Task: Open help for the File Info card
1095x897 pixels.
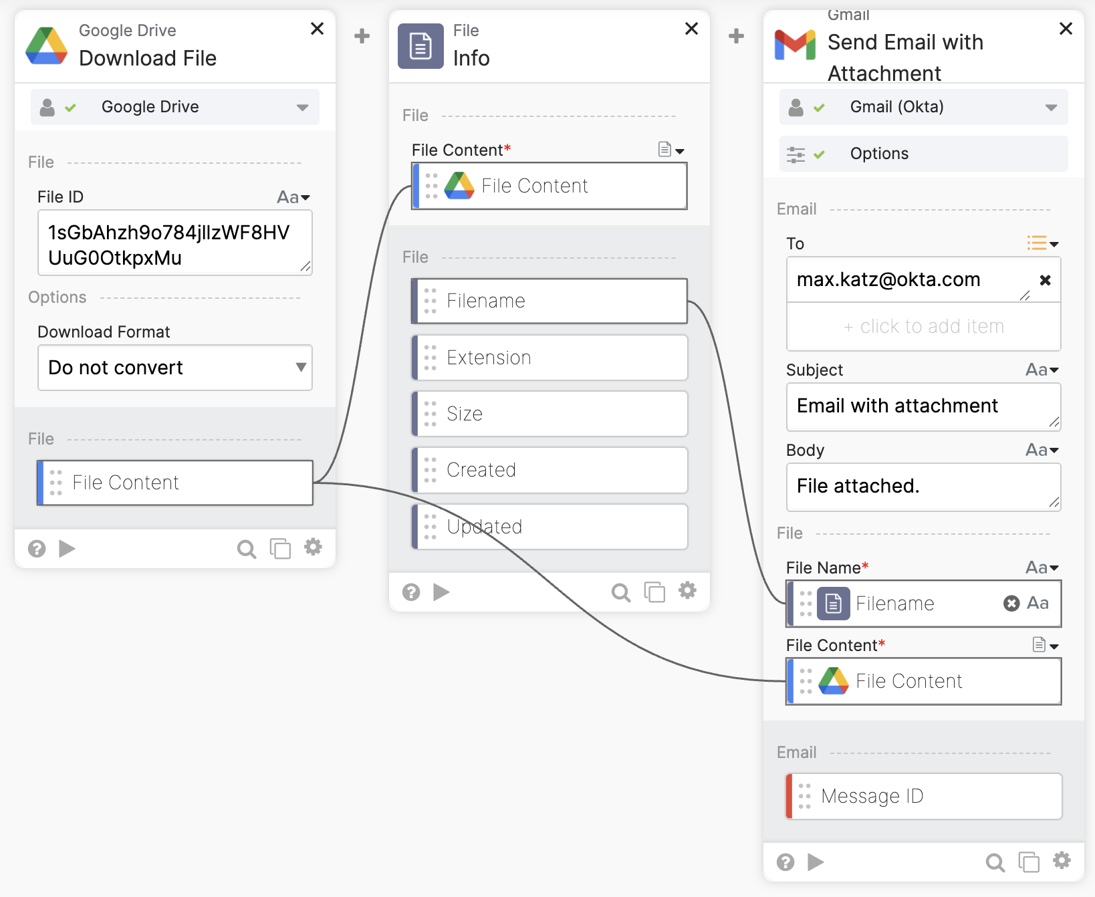Action: [411, 592]
